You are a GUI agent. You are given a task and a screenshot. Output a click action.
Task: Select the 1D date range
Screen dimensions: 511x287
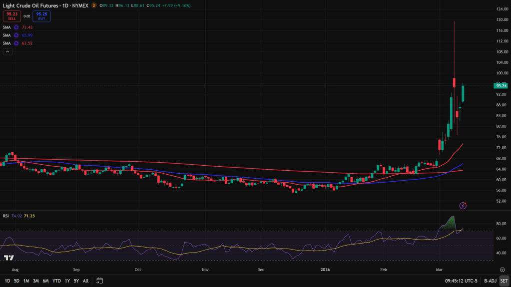click(7, 281)
